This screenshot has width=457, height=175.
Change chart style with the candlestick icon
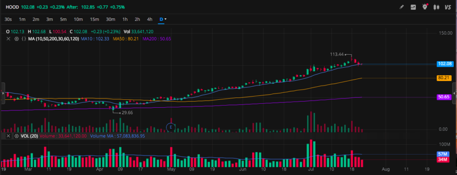(436, 7)
